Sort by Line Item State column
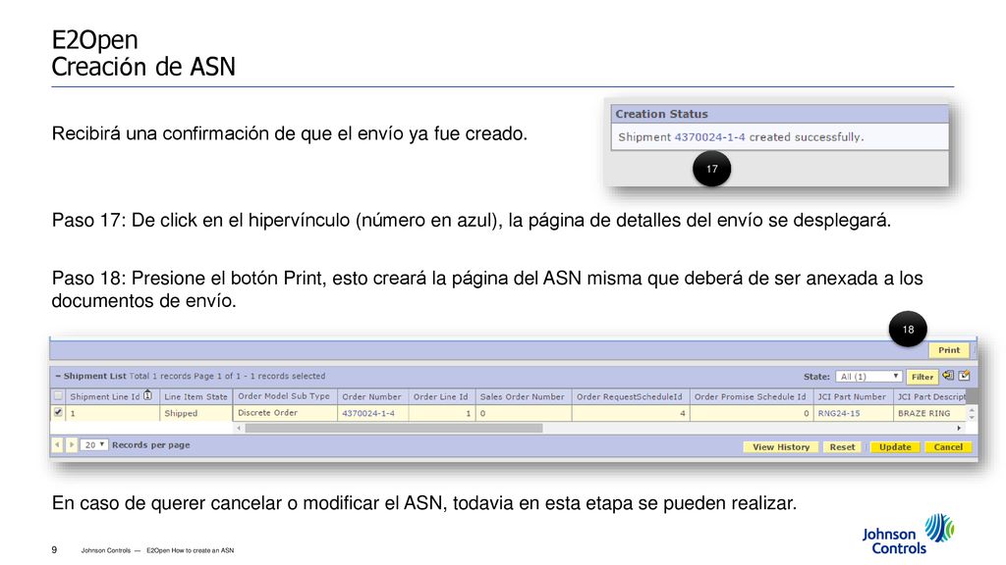 tap(196, 396)
